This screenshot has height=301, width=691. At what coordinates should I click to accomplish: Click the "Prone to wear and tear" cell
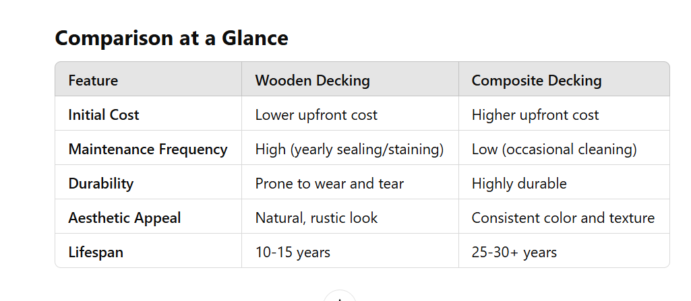click(329, 184)
